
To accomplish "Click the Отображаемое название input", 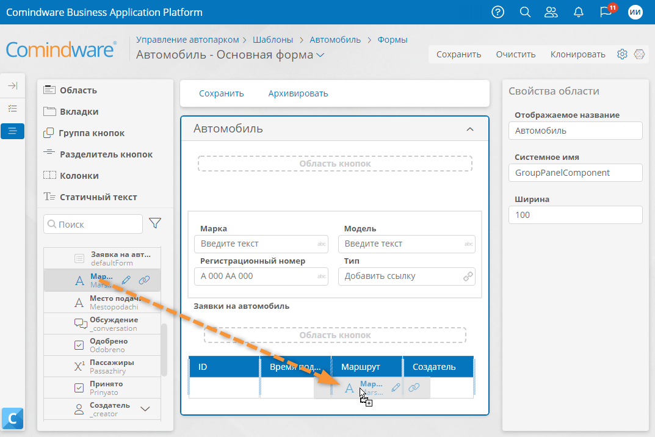I will click(x=575, y=131).
